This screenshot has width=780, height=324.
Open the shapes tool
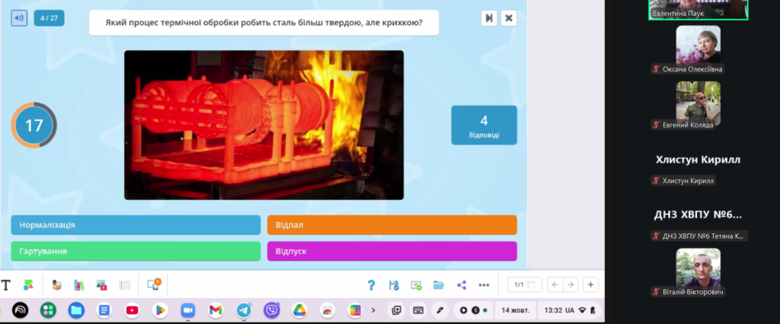[x=27, y=285]
